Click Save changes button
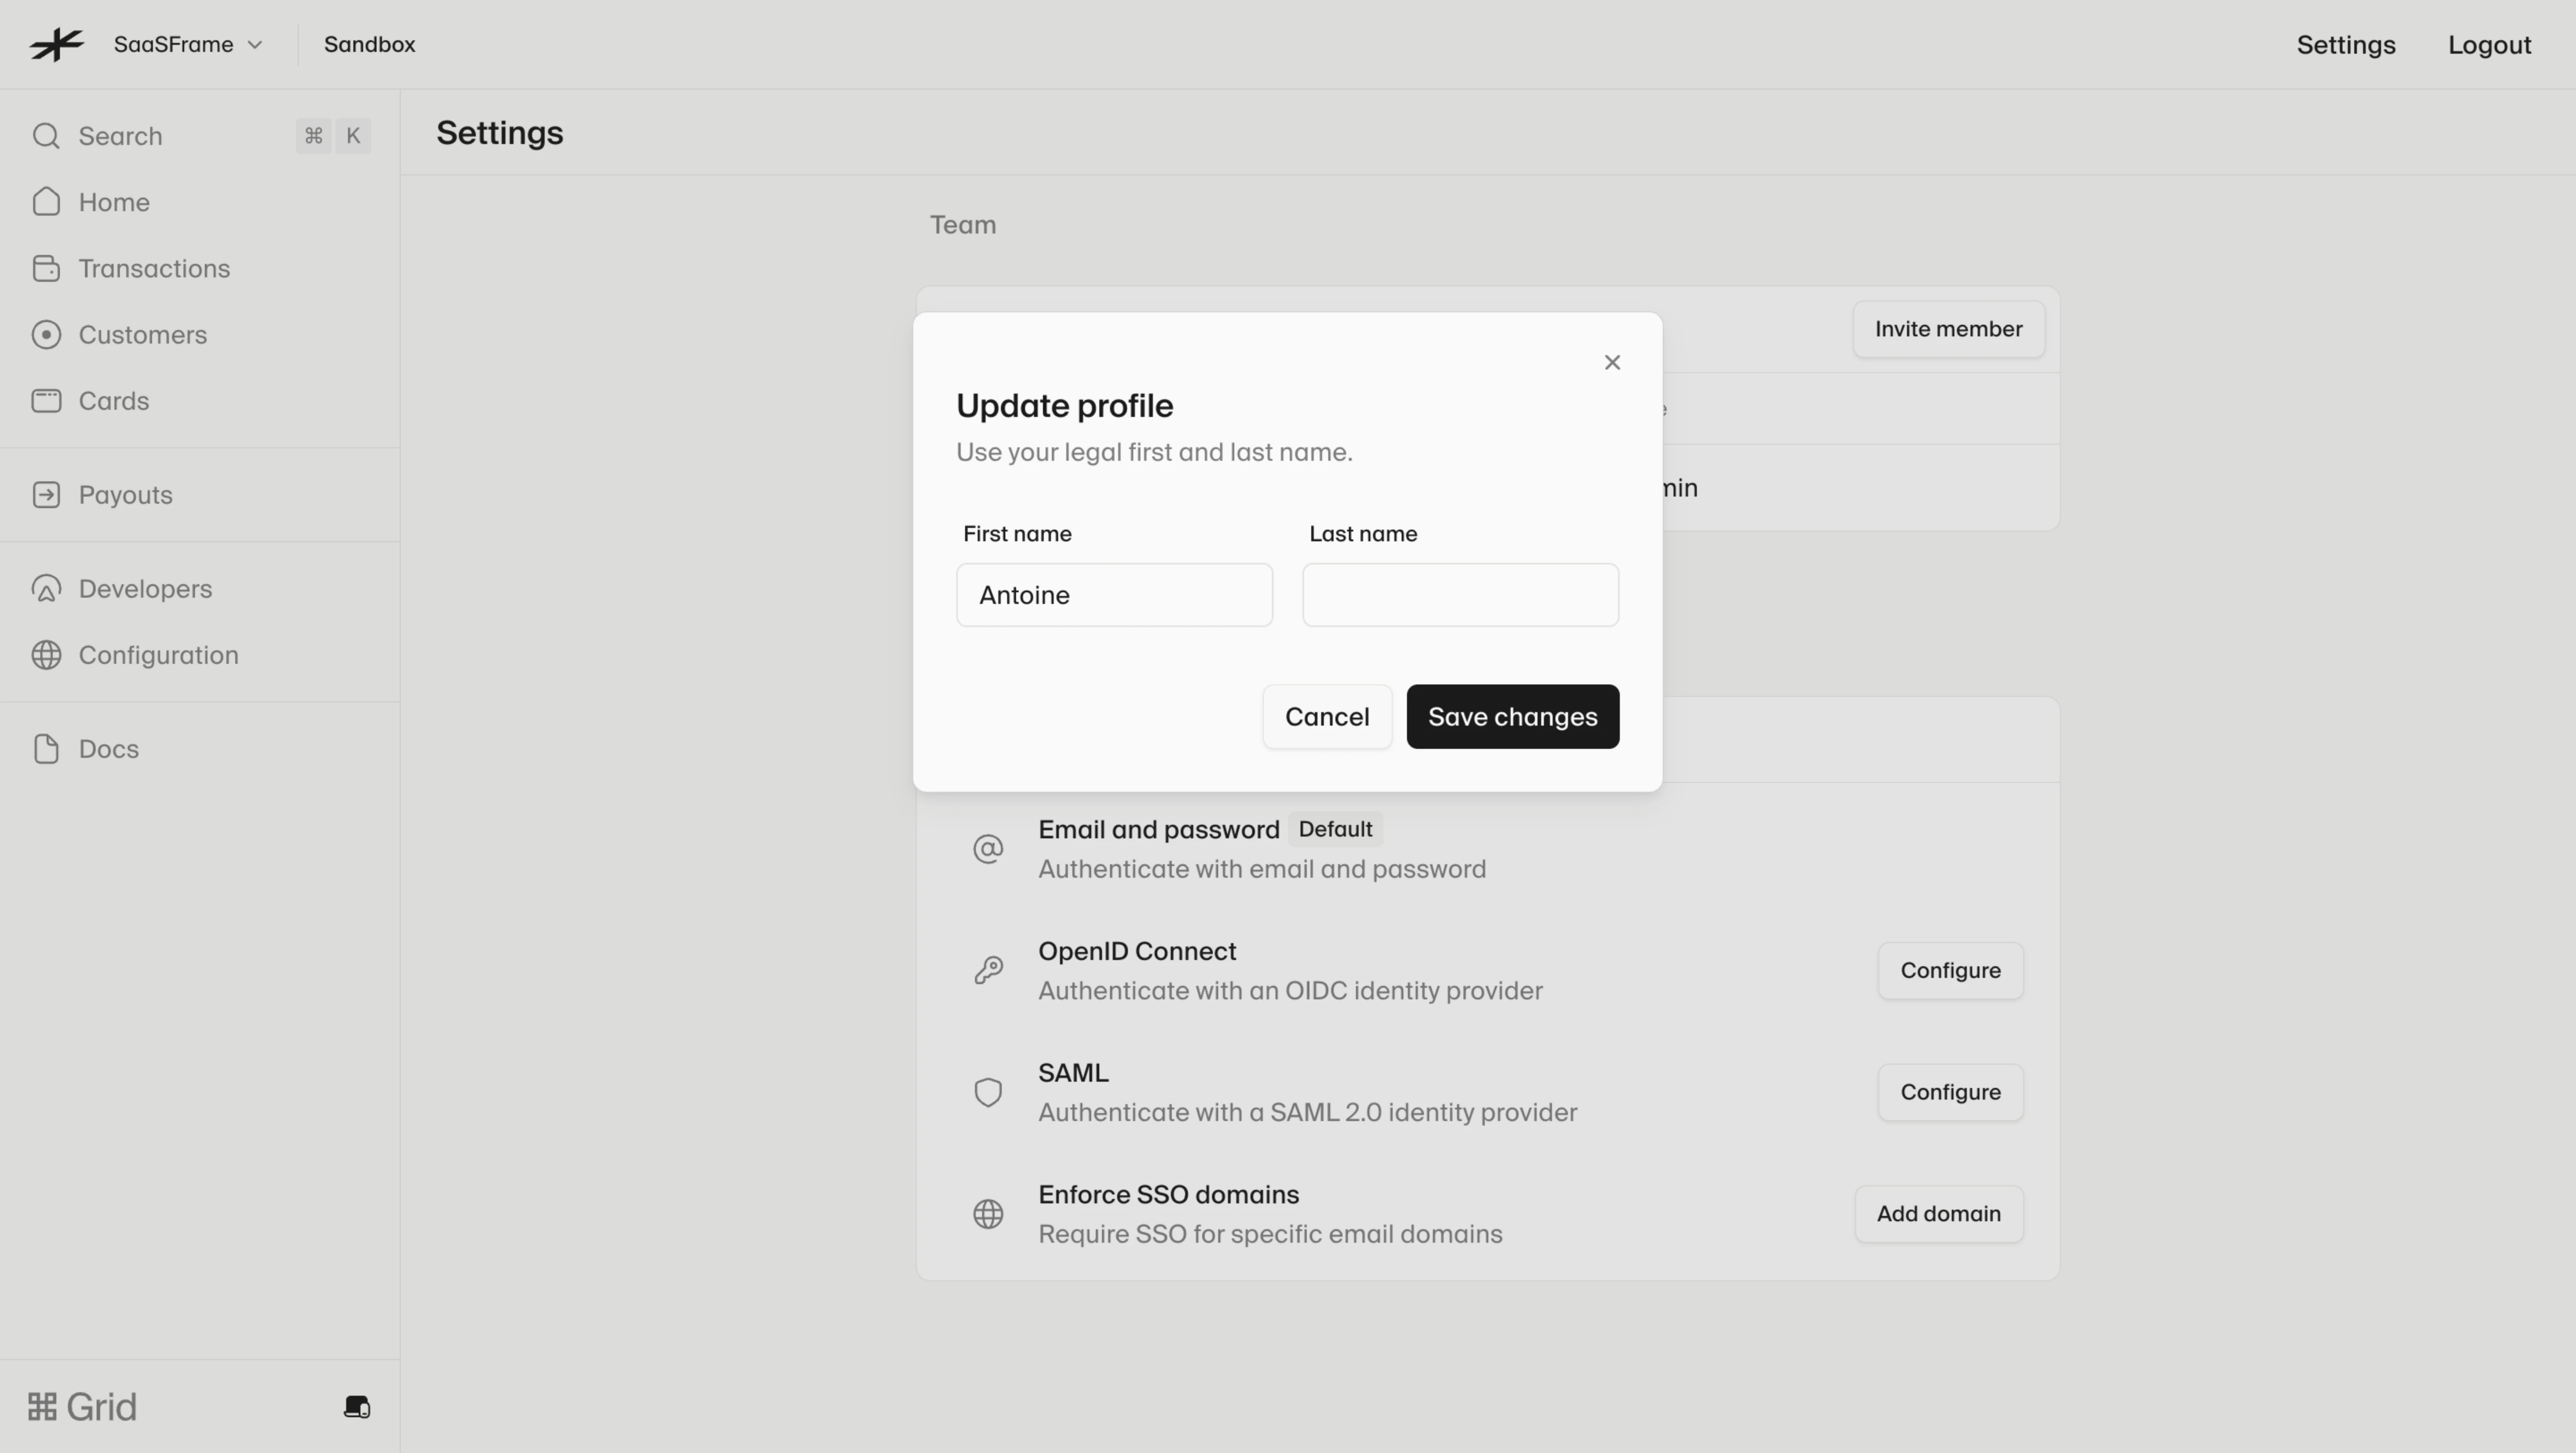The image size is (2576, 1453). 1512,716
